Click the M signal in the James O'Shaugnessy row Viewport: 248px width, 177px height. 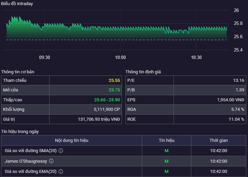point(167,161)
